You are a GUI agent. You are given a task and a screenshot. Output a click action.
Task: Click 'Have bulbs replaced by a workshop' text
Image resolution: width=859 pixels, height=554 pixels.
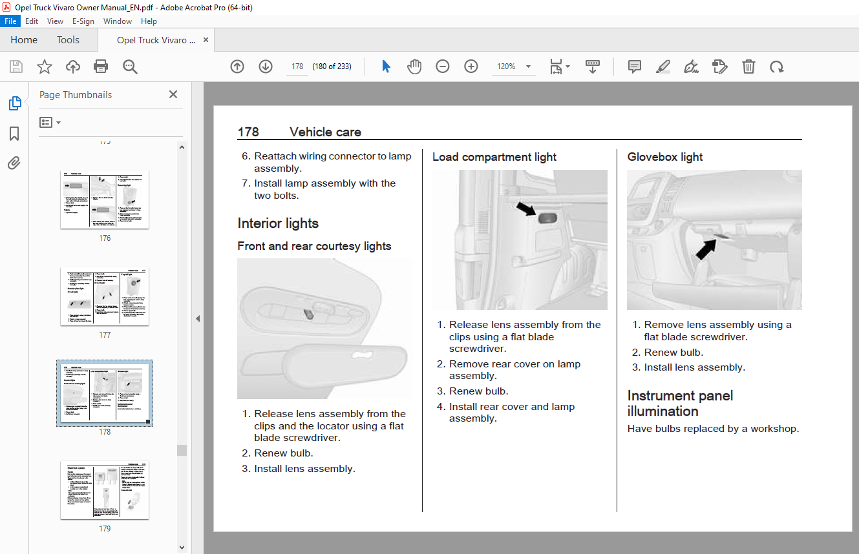713,429
